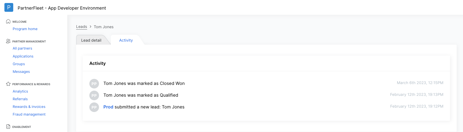463x132 pixels.
Task: Select the Activity tab
Action: coord(126,40)
